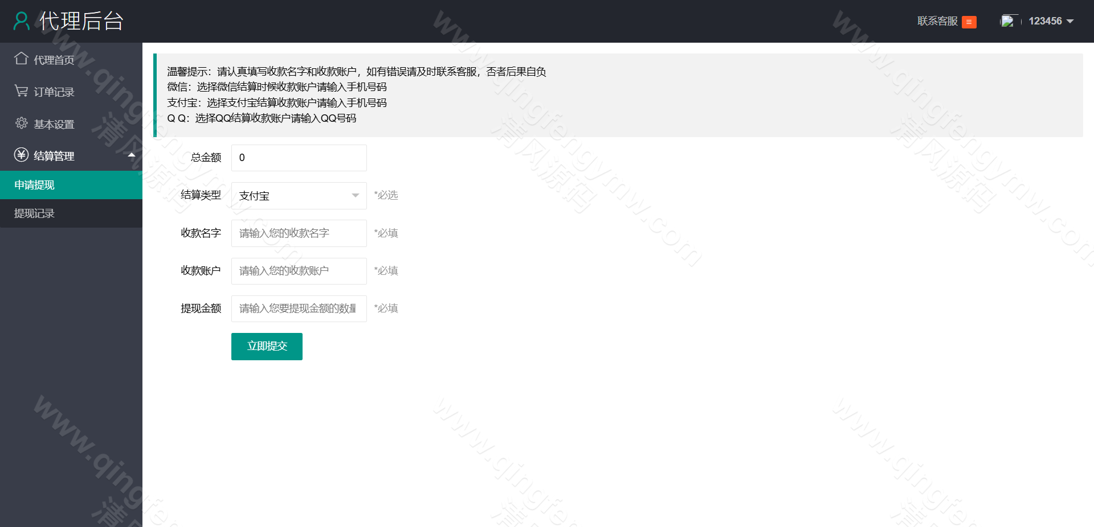
Task: Click the orange icon next to 联系客服
Action: pos(968,22)
